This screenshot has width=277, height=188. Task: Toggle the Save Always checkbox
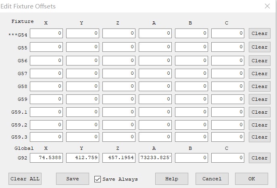[x=97, y=179]
